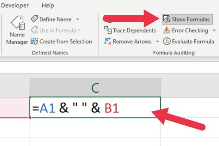This screenshot has height=146, width=219.
Task: Open the Help ribbon tab
Action: click(x=48, y=5)
